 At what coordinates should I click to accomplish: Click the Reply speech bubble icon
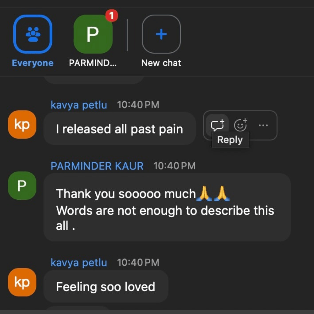[217, 125]
